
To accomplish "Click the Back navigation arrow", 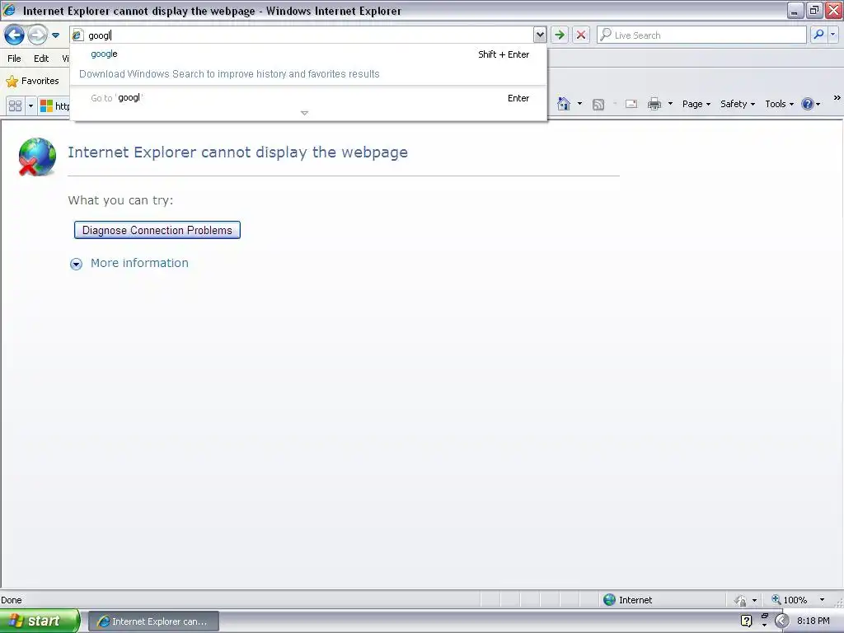I will coord(15,35).
